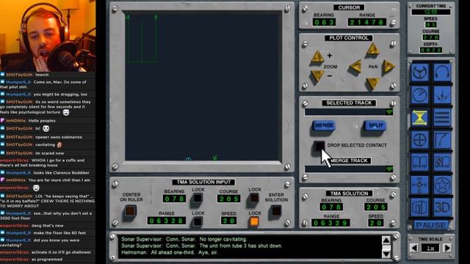Toggle the range lock
This screenshot has height=264, width=470.
198,221
